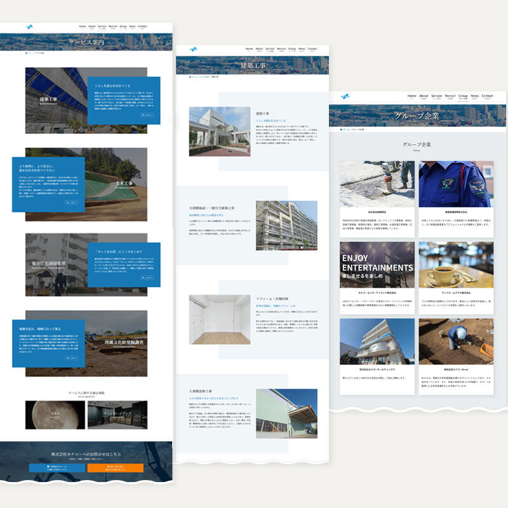Image resolution: width=508 pixels, height=508 pixels.
Task: Click the orange phone number button in footer
Action: coord(116,468)
